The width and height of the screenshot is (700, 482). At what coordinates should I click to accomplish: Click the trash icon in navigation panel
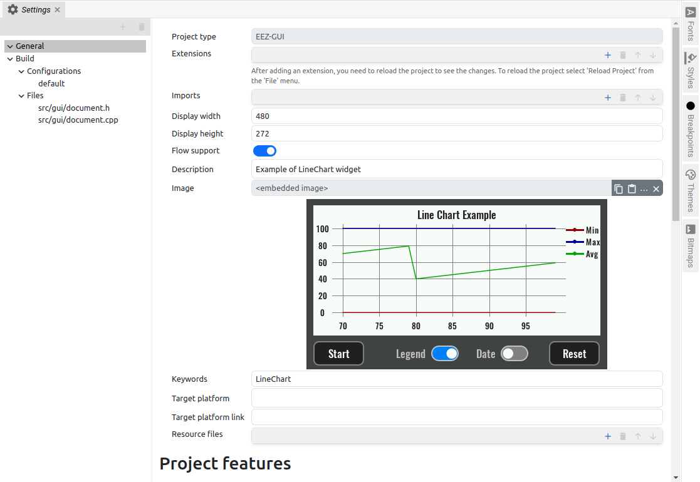point(142,27)
